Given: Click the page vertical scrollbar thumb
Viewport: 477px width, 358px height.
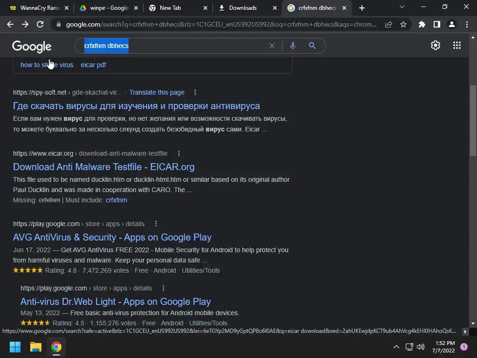Looking at the screenshot, I should [x=473, y=121].
